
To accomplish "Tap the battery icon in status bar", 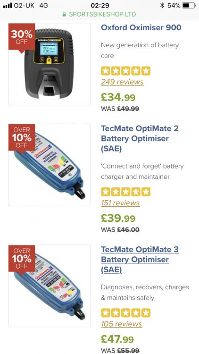I will (x=189, y=5).
